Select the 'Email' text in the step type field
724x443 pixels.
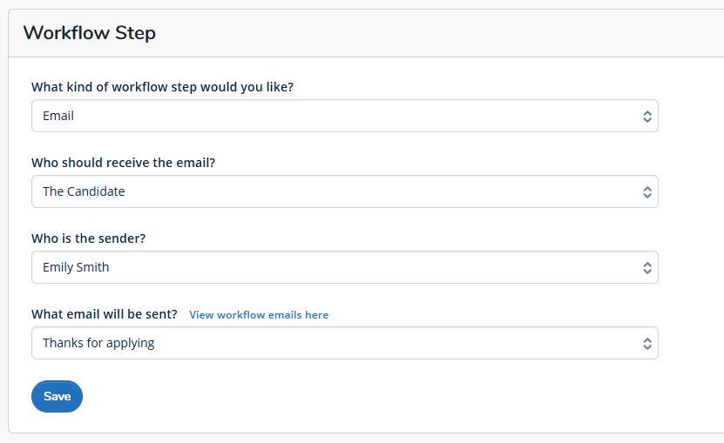click(x=58, y=116)
